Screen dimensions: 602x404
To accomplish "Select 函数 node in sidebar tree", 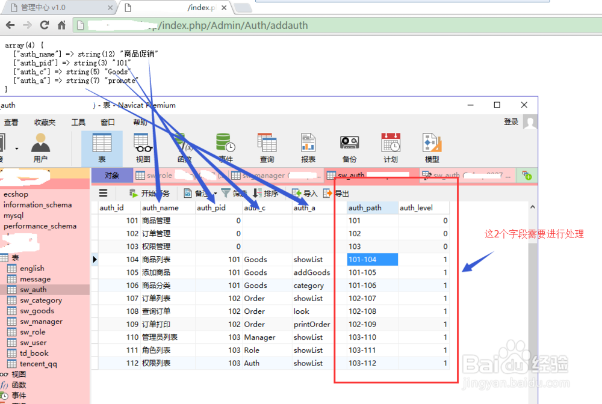I will click(19, 385).
